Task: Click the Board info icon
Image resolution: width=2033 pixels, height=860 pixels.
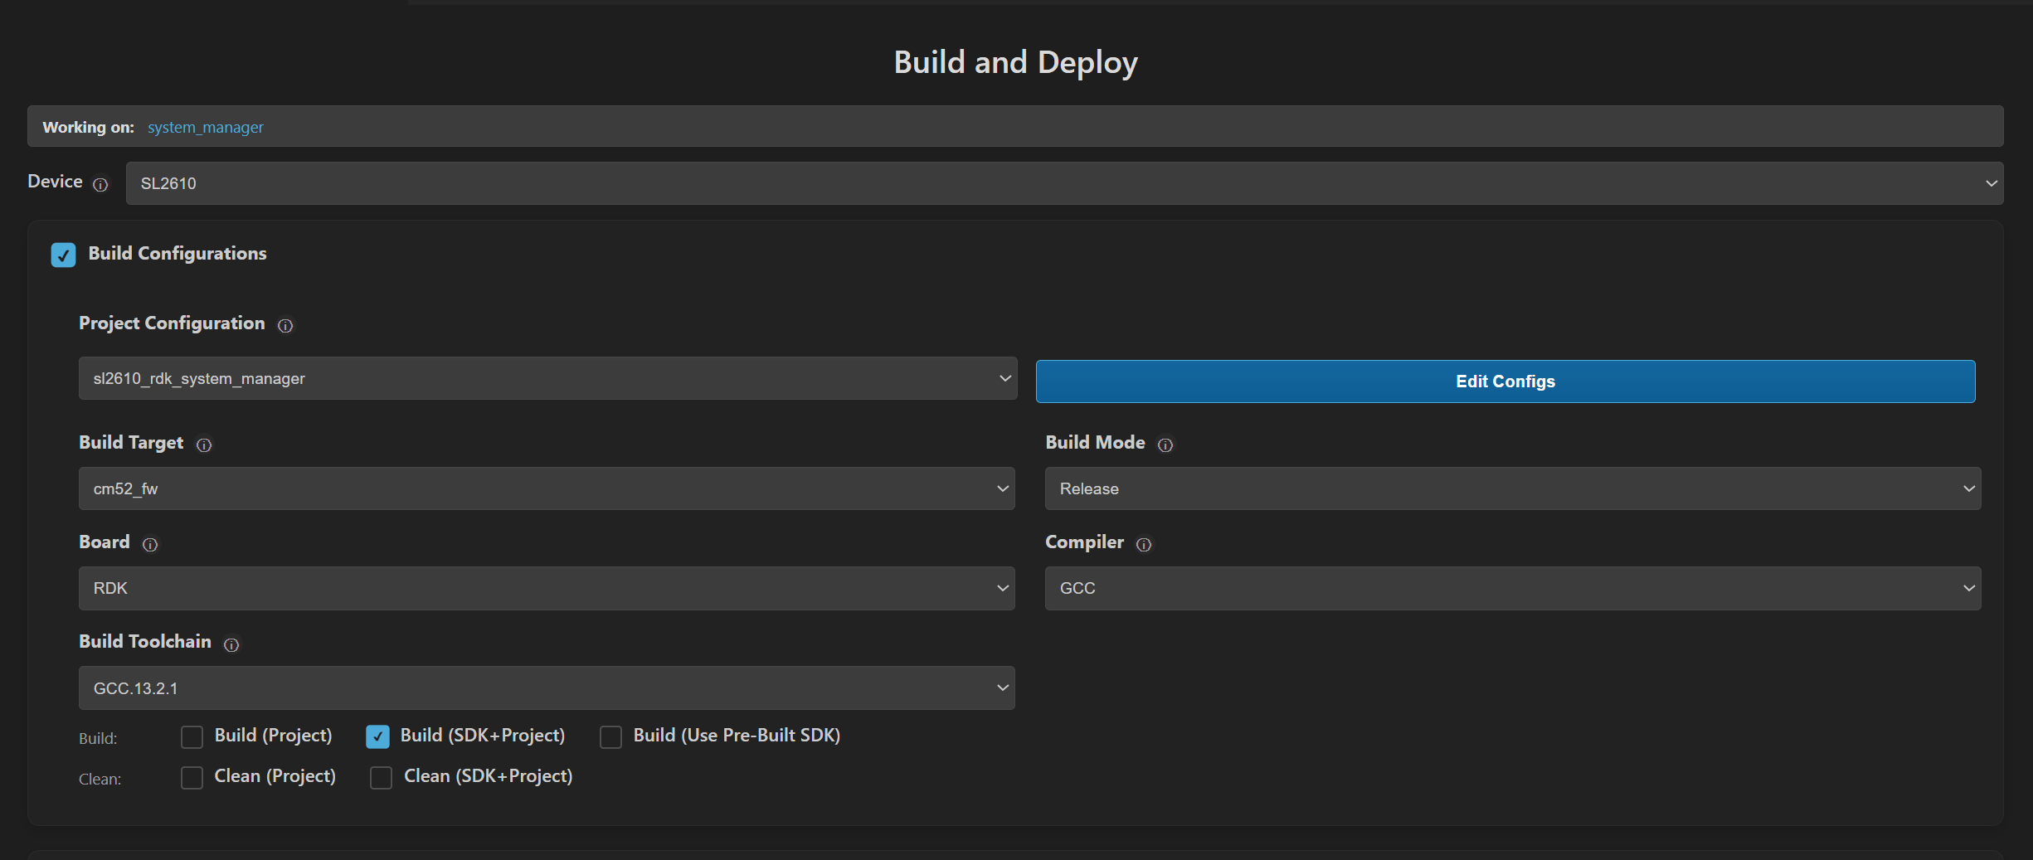Action: (150, 545)
